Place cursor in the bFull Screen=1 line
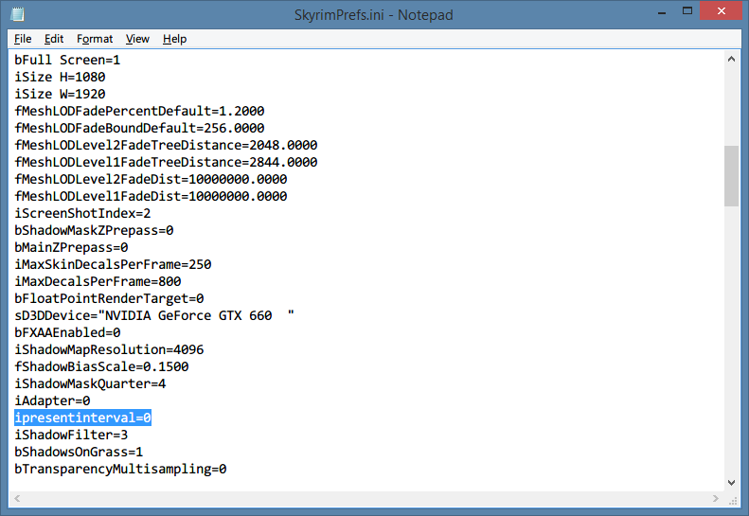 [x=67, y=60]
